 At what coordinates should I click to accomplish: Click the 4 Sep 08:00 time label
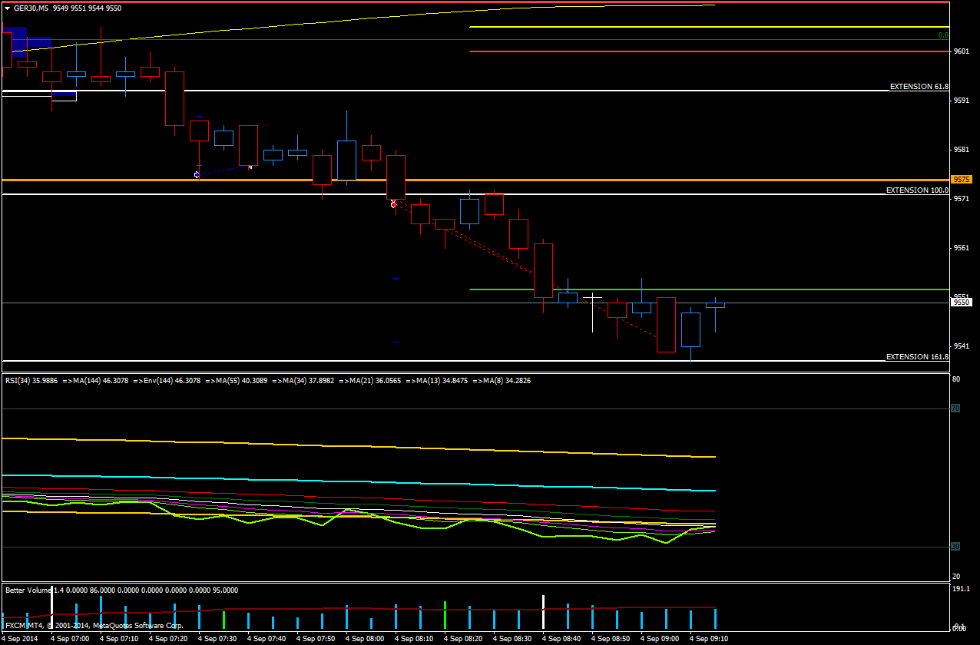pos(364,639)
